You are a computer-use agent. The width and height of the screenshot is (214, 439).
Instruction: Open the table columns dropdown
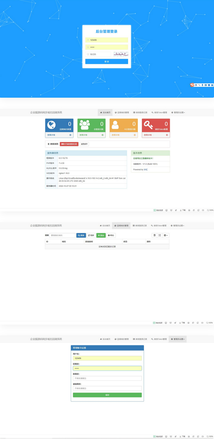click(166, 235)
